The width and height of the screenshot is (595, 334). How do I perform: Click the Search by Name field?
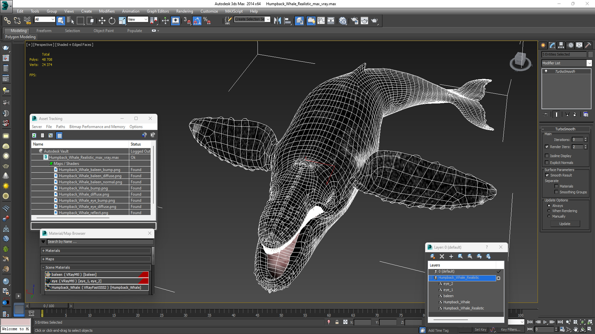[x=100, y=242]
